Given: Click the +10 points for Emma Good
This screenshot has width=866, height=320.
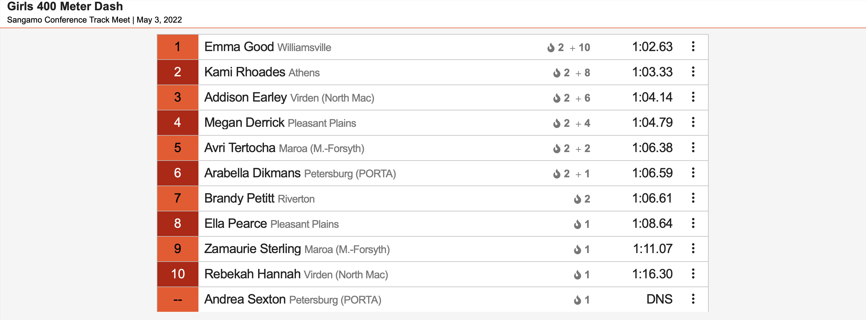Looking at the screenshot, I should 580,47.
